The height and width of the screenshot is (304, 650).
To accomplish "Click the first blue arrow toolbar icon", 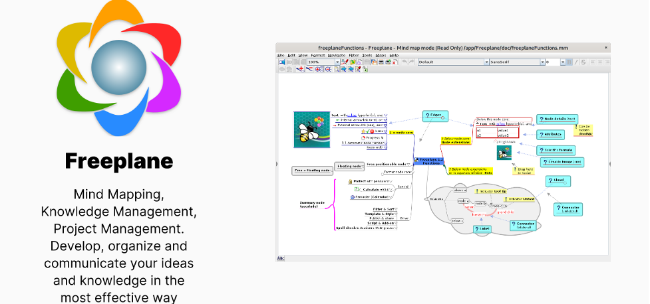I will point(344,69).
